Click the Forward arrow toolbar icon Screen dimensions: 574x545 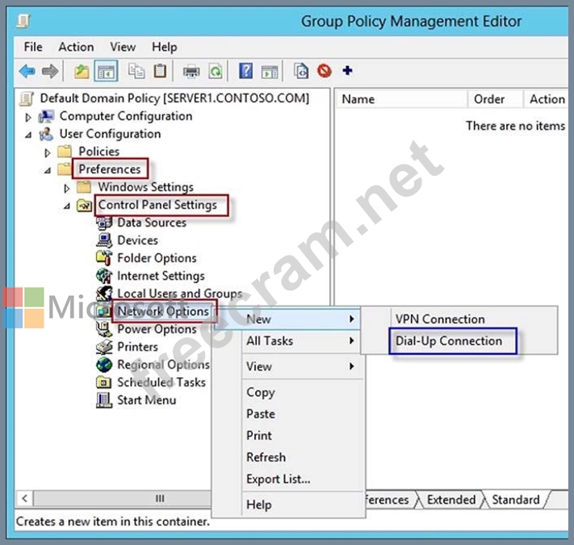point(50,71)
